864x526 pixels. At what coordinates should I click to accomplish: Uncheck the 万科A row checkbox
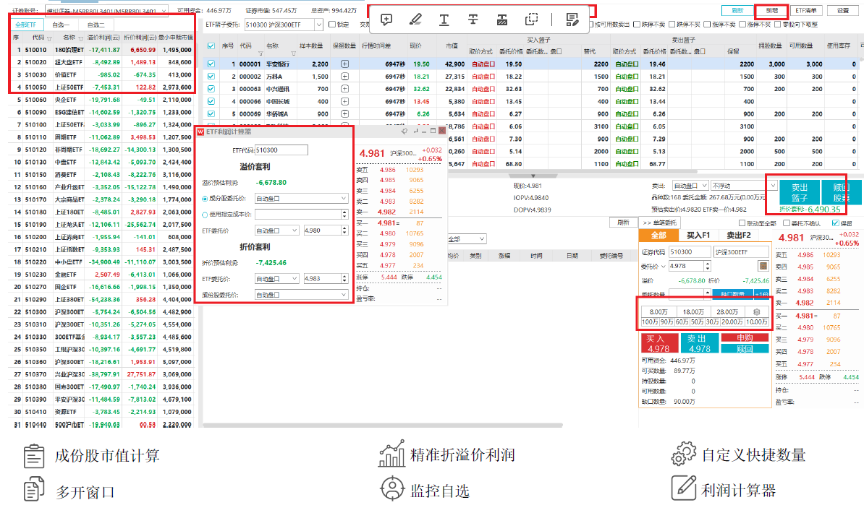211,77
